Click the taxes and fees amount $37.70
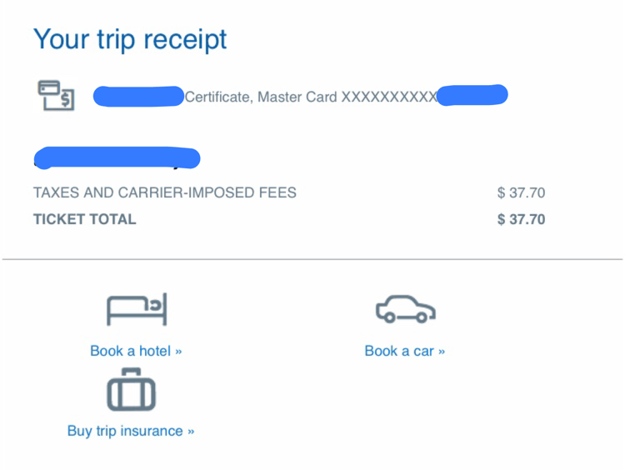 [521, 192]
